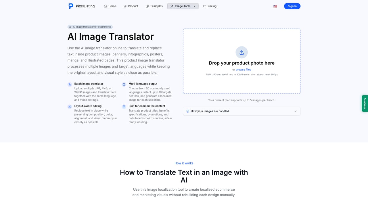Viewport: 368px width, 207px height.
Task: Click the Built for ecommerce content icon
Action: point(124,107)
